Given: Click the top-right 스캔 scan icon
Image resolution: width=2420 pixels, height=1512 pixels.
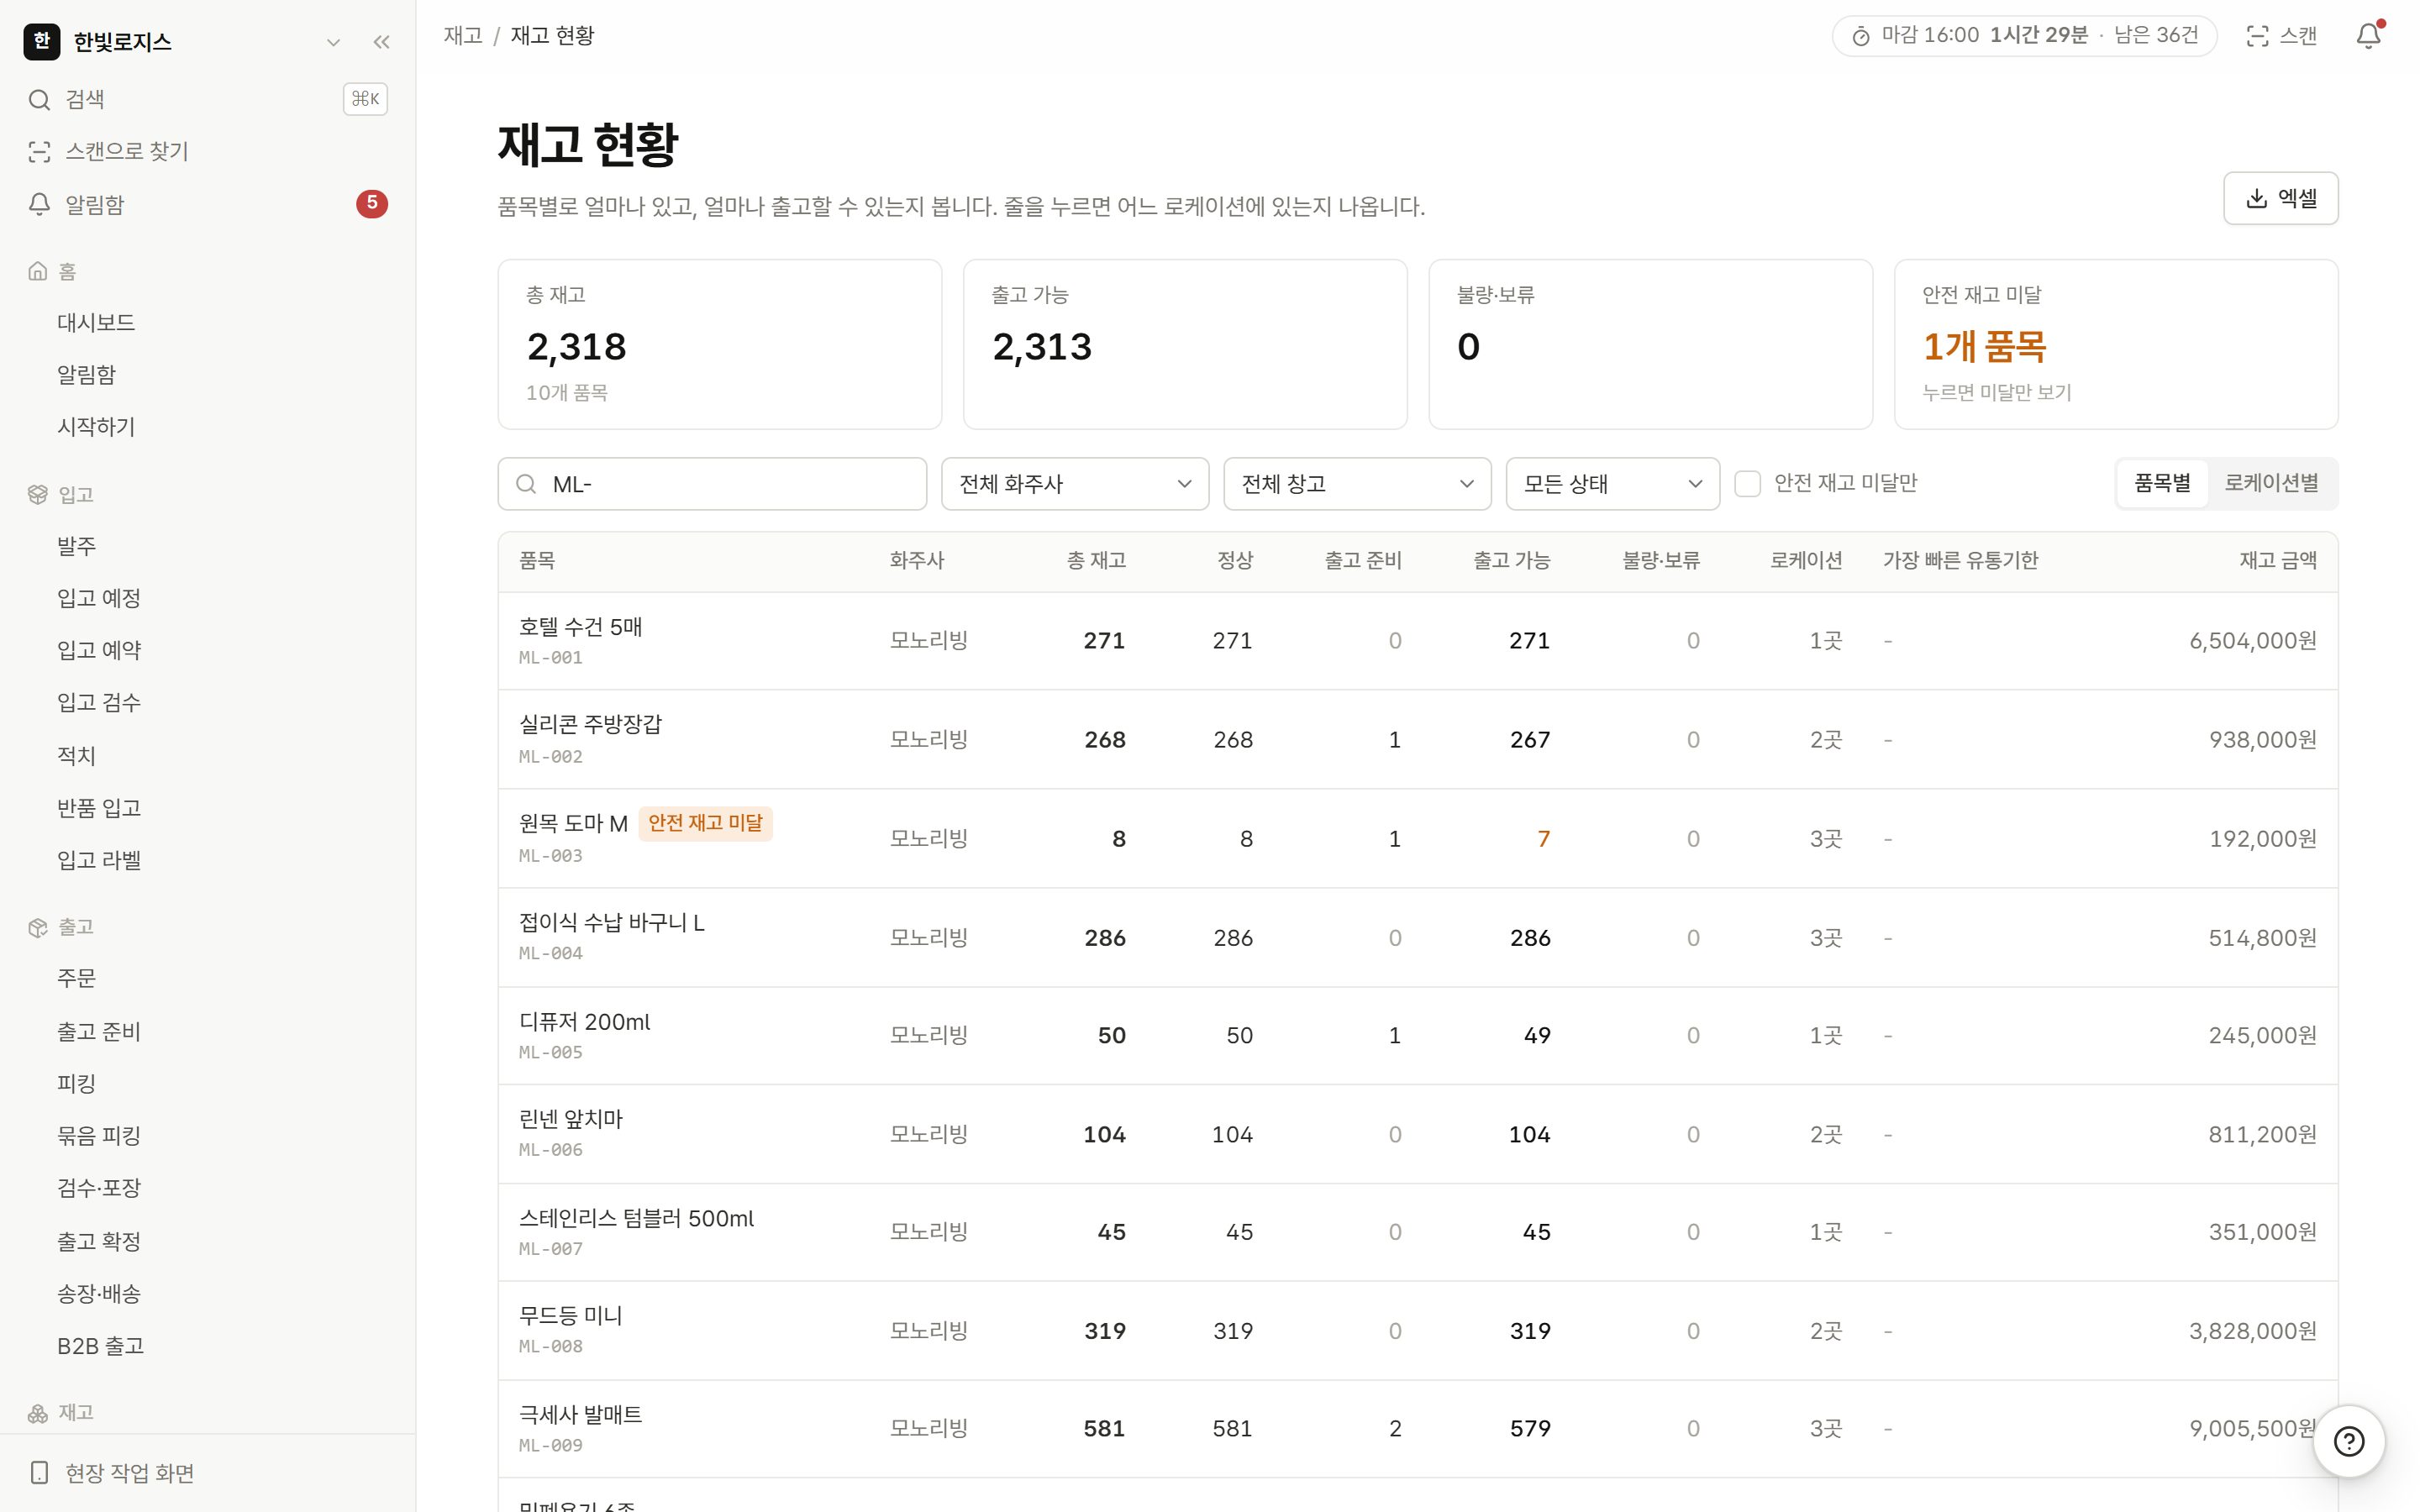Looking at the screenshot, I should click(x=2257, y=36).
